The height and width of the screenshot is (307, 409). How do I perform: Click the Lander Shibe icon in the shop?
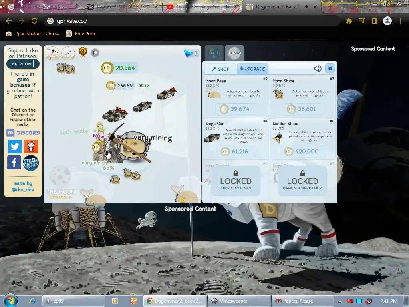point(278,137)
